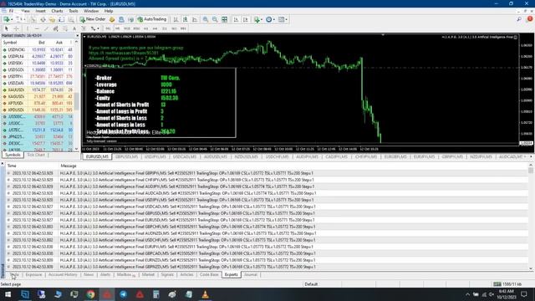Open the Indicators list dropdown
Screen dimensions: 535x301
click(258, 19)
